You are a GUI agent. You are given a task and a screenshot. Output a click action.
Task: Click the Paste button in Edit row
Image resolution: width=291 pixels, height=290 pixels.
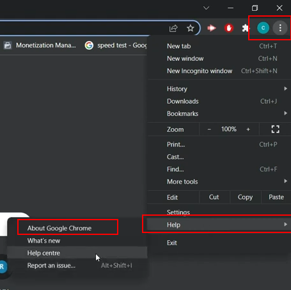(x=276, y=197)
